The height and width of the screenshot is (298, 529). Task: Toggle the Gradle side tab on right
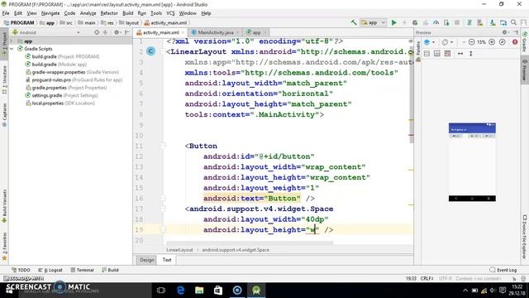(525, 41)
